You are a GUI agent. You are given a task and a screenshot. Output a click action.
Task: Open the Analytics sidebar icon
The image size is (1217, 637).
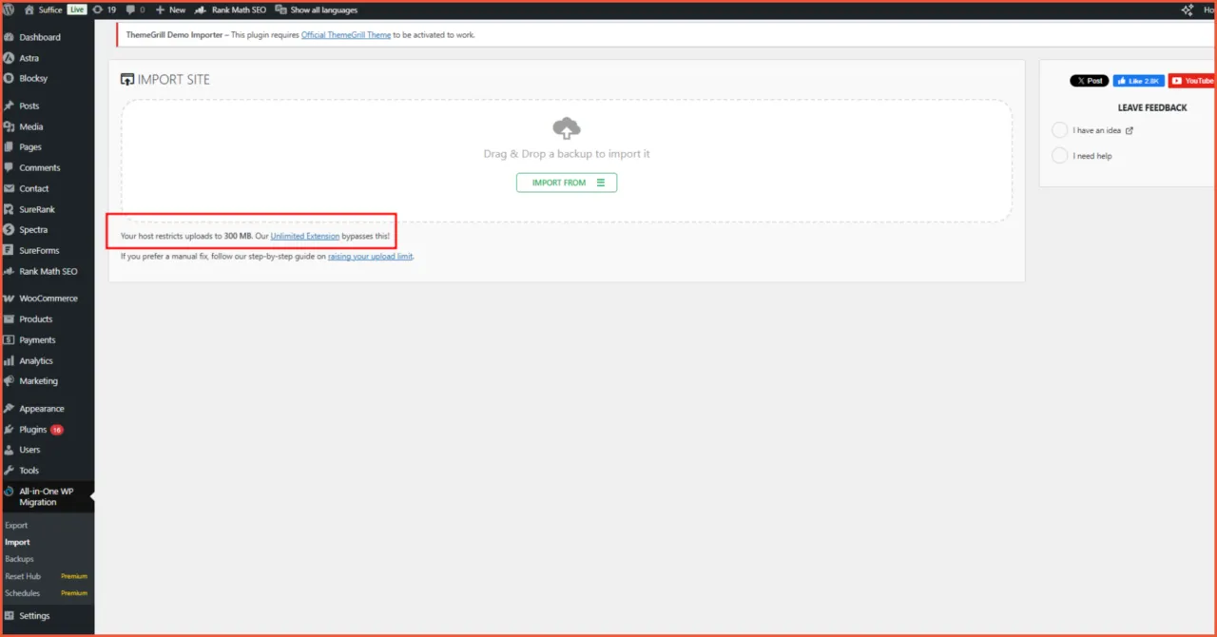pyautogui.click(x=10, y=360)
